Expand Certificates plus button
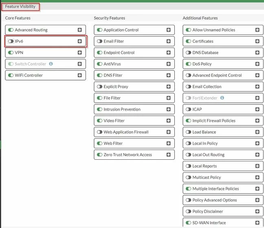The image size is (264, 228). [x=257, y=41]
